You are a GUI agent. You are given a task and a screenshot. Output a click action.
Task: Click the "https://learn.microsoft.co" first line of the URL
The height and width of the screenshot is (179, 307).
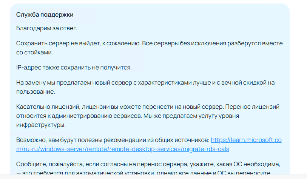pos(246,140)
